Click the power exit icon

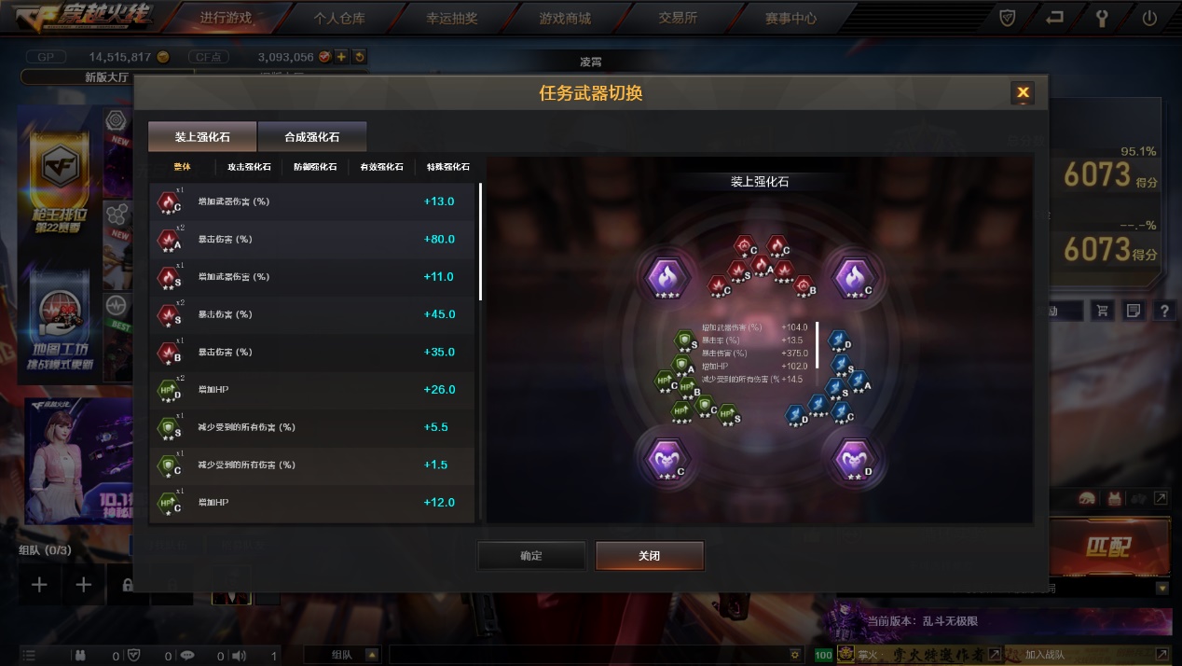click(1149, 18)
